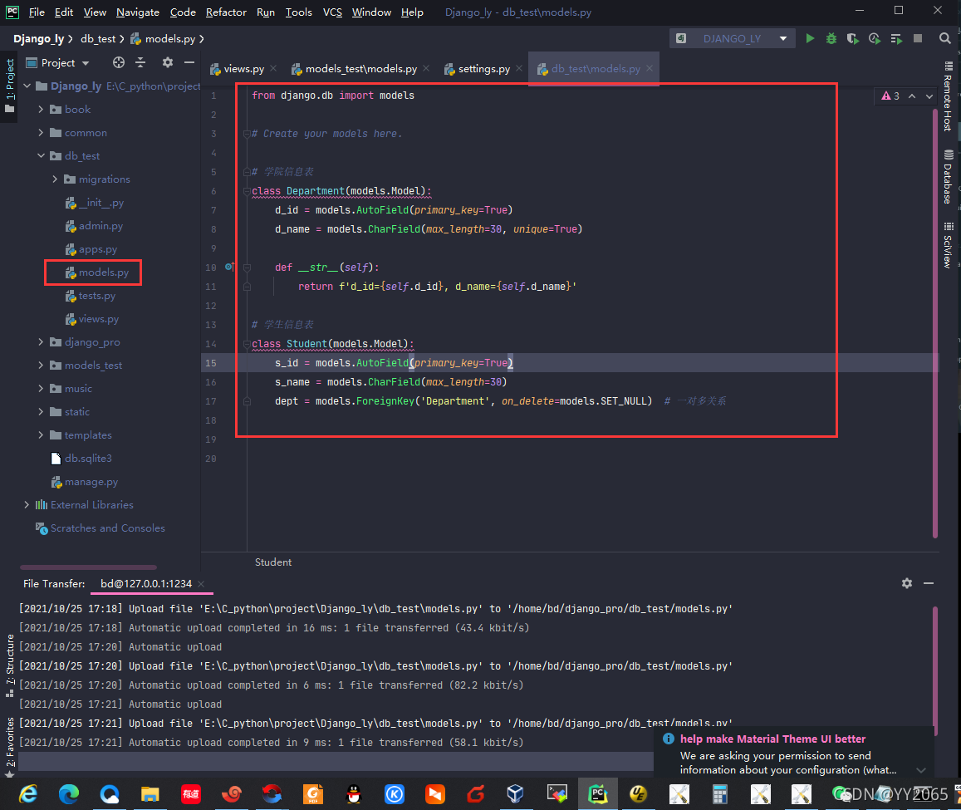This screenshot has height=810, width=961.
Task: Close the bd@127.0.0.1:1234 transfer tab
Action: [x=201, y=584]
